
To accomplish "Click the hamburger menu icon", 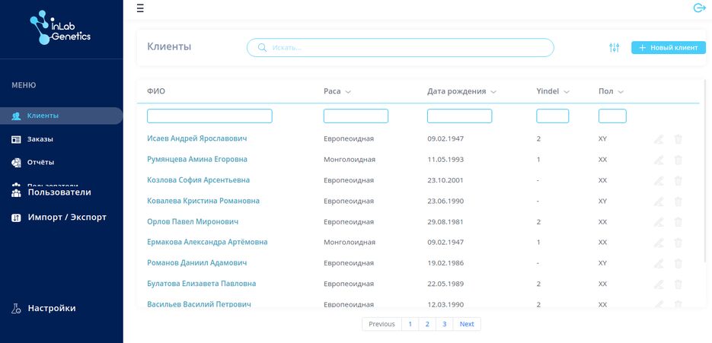I will tap(139, 8).
